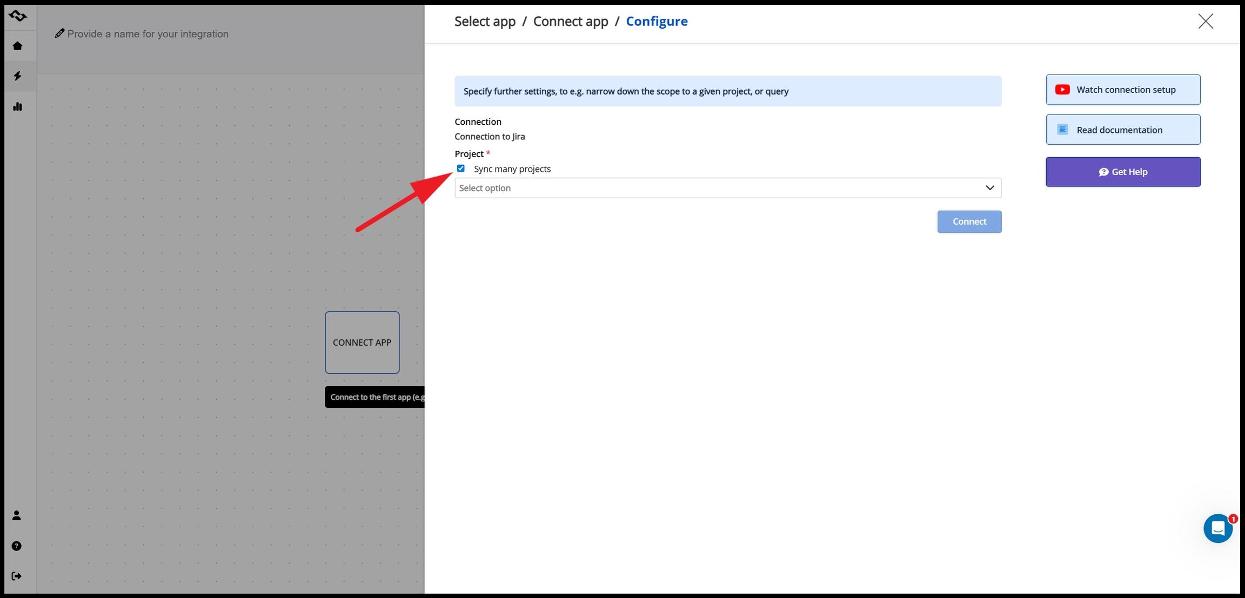1245x598 pixels.
Task: Open the lightning bolt integrations icon
Action: pos(17,76)
